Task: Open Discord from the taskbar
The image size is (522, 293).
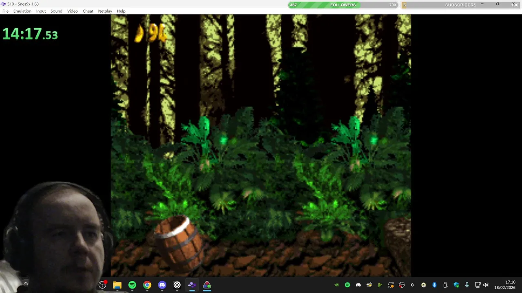Action: coord(162,285)
